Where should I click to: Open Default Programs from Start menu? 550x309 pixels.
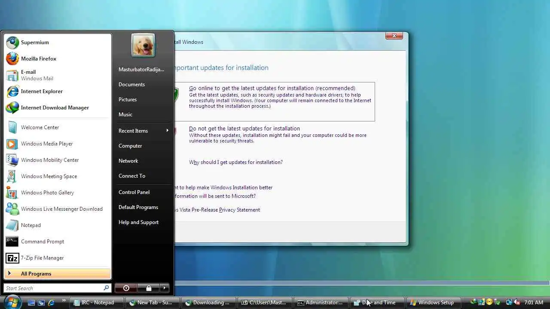tap(143, 207)
